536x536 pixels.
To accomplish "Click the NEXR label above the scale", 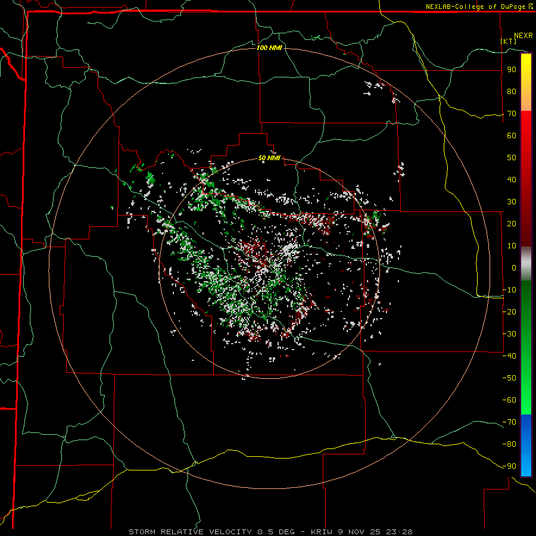I will [523, 36].
